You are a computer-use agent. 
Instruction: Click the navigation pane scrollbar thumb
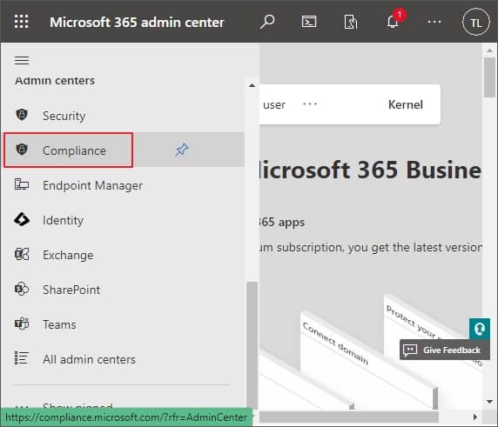click(x=252, y=344)
